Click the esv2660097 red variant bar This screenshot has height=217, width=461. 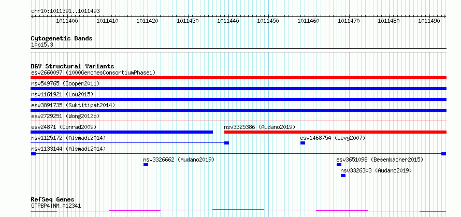coord(238,78)
